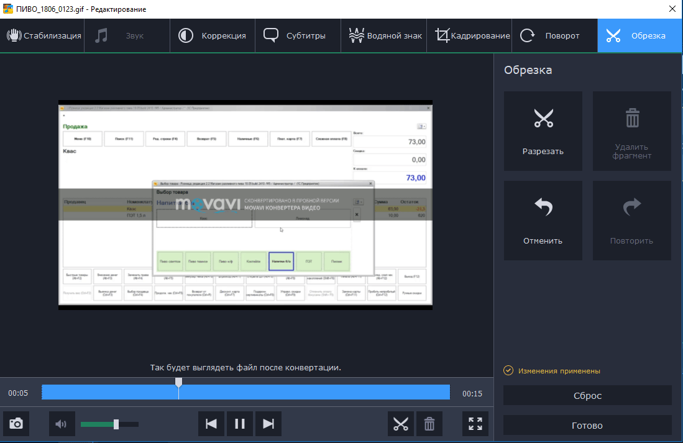Pause the video playback
Image resolution: width=683 pixels, height=443 pixels.
tap(240, 424)
